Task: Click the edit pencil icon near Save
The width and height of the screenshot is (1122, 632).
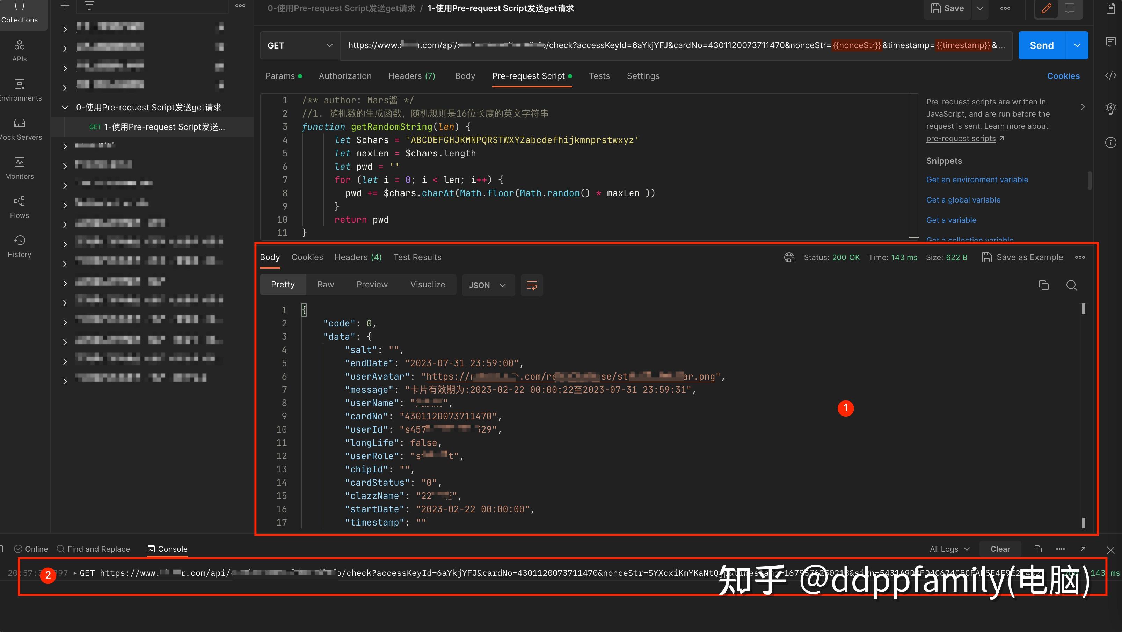Action: tap(1046, 8)
